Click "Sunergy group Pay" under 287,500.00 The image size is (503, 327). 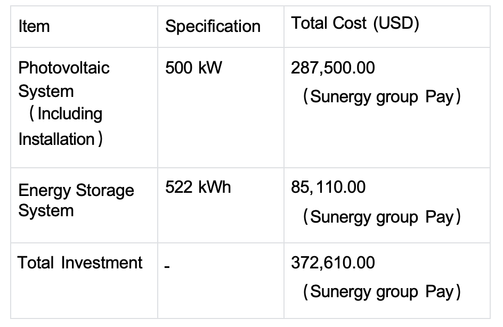(381, 97)
